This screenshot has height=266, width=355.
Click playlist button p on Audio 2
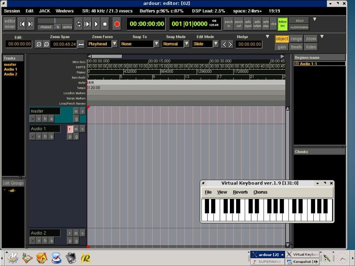point(70,241)
